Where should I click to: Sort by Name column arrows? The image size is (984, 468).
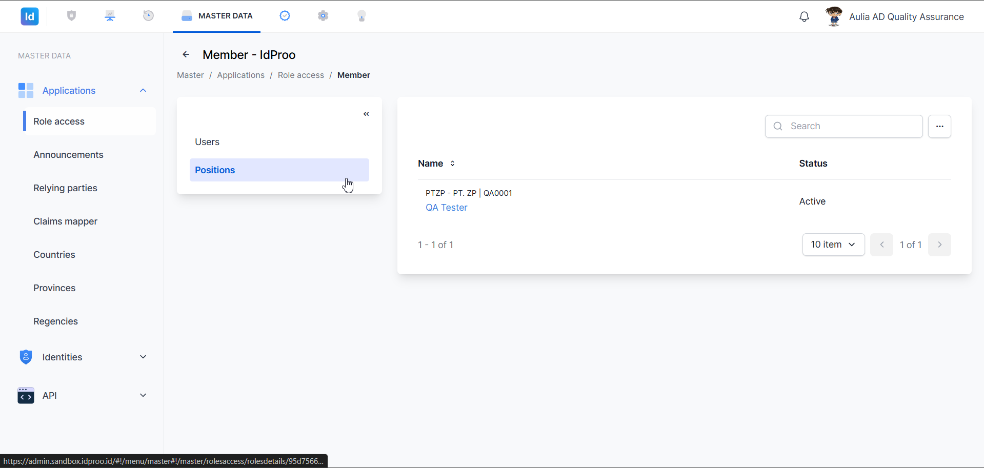pyautogui.click(x=452, y=164)
